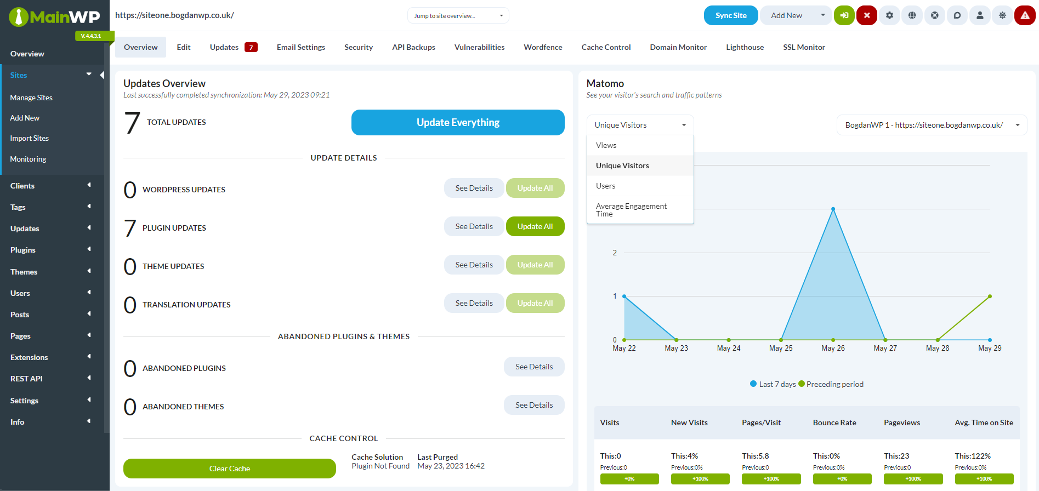Expand Settings in the sidebar
This screenshot has width=1039, height=491.
89,400
